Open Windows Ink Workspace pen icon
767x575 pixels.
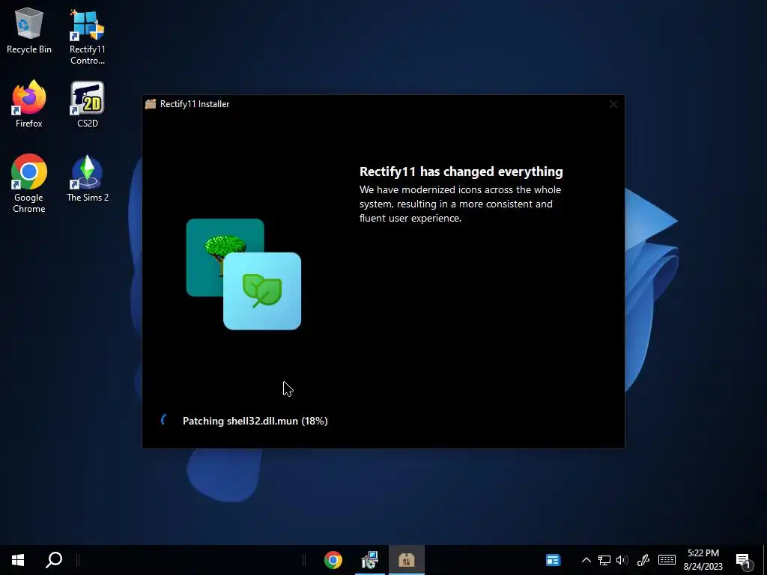(643, 560)
